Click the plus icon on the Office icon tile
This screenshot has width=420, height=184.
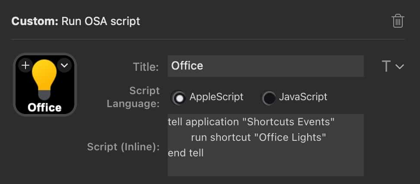tap(25, 65)
